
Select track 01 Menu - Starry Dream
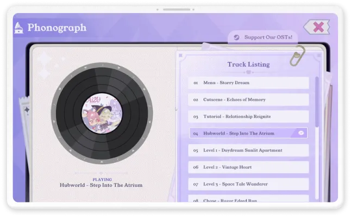248,82
